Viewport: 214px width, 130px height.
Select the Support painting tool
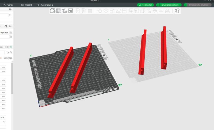(x=136, y=11)
